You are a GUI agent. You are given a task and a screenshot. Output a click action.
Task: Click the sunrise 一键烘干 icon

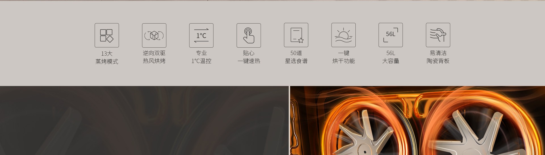(x=343, y=35)
